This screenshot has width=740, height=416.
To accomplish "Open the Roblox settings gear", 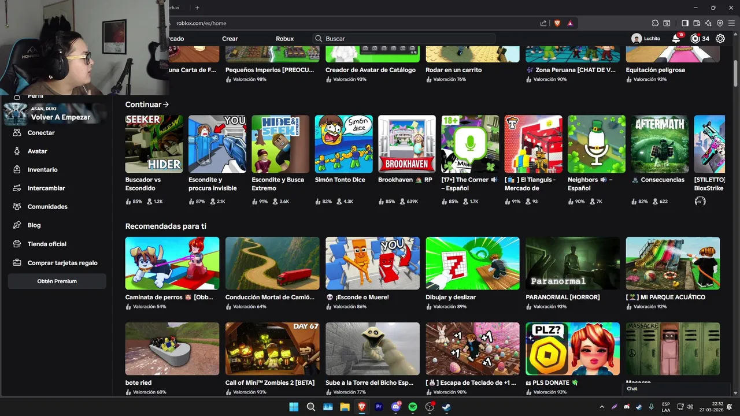I will point(720,39).
